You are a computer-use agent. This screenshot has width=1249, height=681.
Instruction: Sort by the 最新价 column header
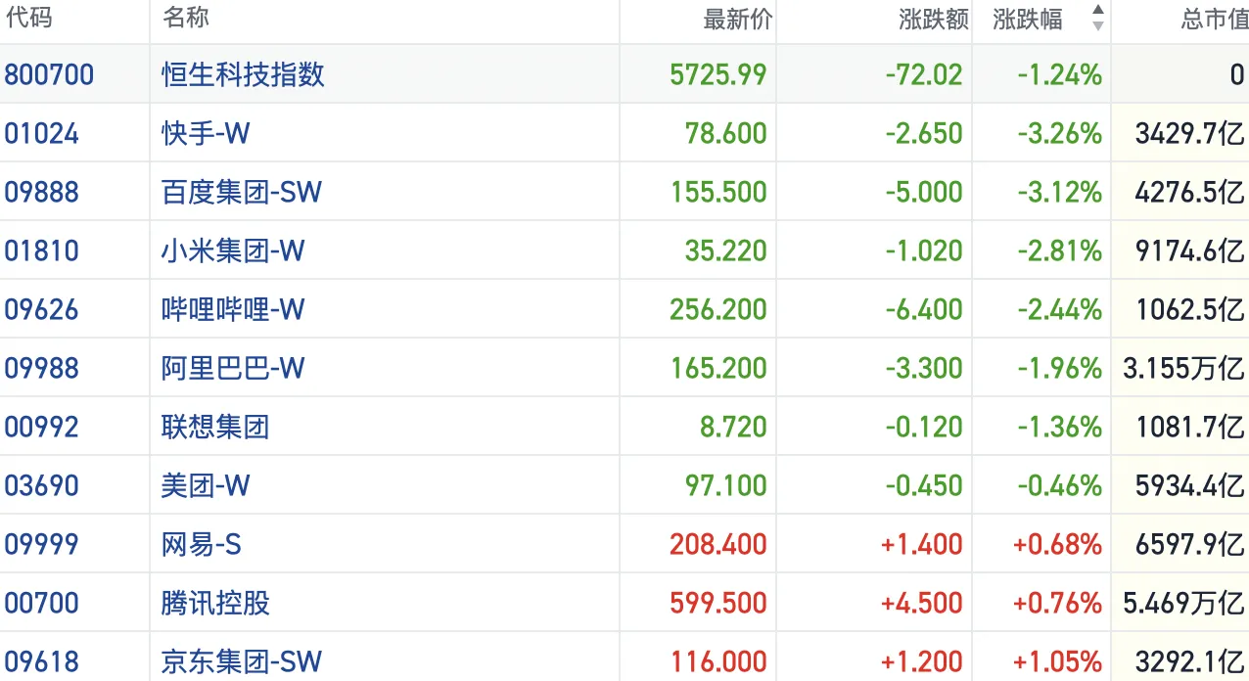click(x=734, y=18)
